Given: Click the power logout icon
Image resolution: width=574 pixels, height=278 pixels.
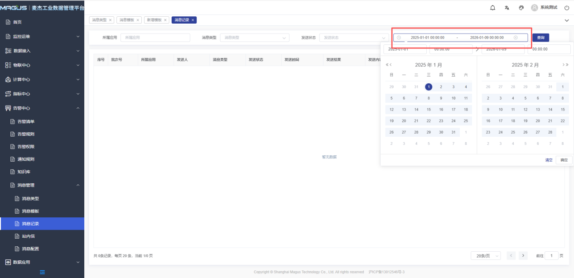Looking at the screenshot, I should (566, 8).
